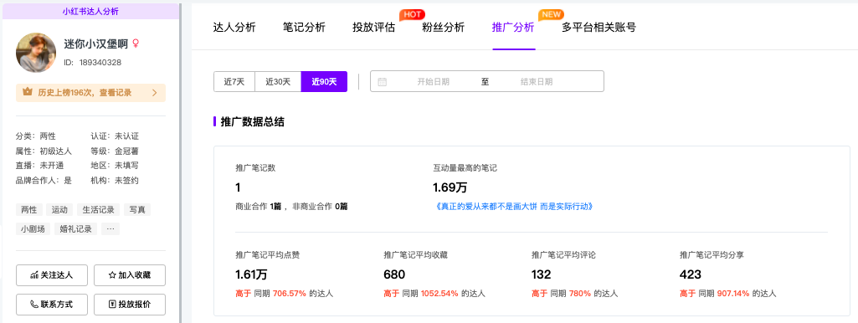Click the 1.69万 interaction value
The width and height of the screenshot is (858, 323).
[450, 187]
